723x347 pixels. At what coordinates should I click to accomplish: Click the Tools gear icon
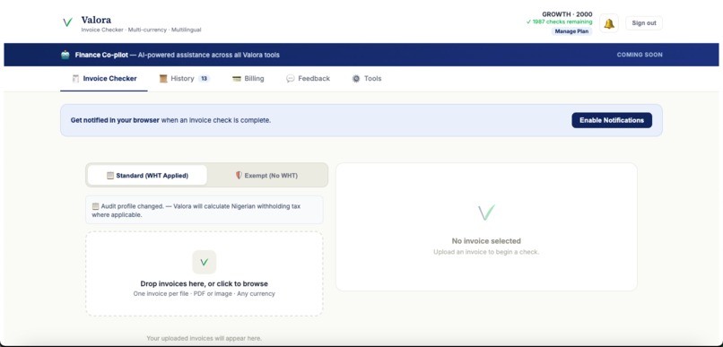pos(356,79)
